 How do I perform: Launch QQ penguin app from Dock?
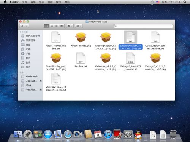click(x=138, y=134)
